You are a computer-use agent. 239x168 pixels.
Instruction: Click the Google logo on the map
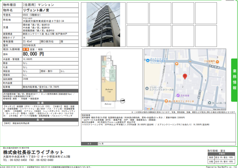[x=149, y=109]
